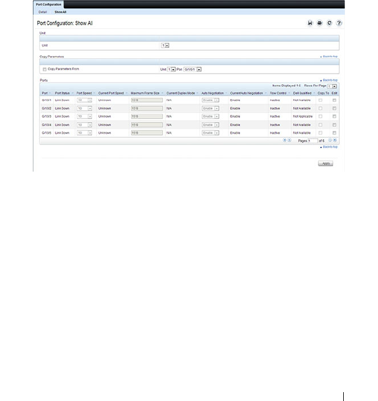Click the Gi1/0/3 port name cell
Image resolution: width=378 pixels, height=401 pixels.
[47, 116]
